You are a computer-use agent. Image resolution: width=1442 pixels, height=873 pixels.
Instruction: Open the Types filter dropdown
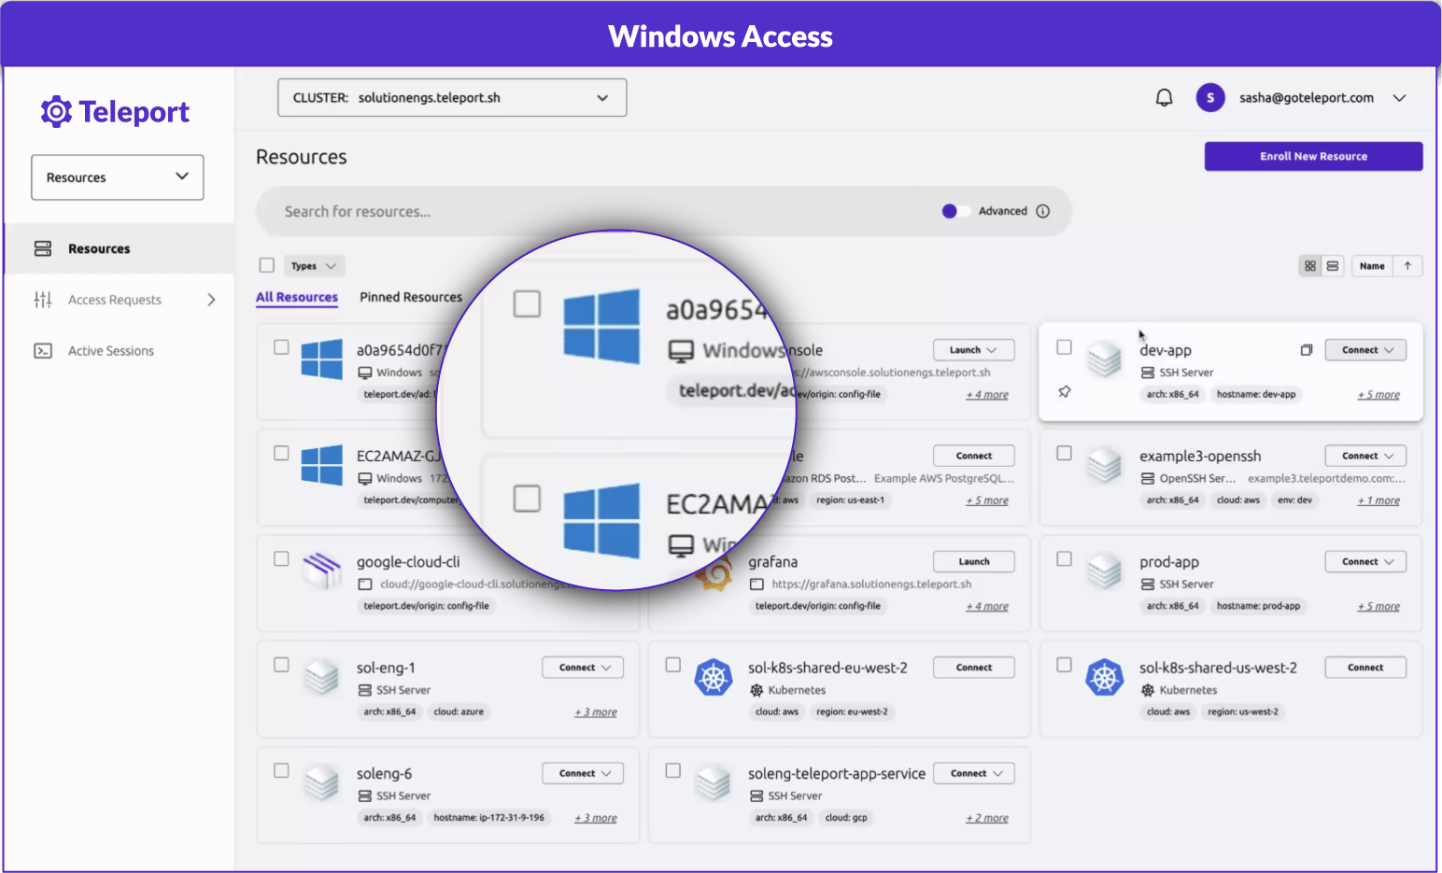[x=314, y=266]
